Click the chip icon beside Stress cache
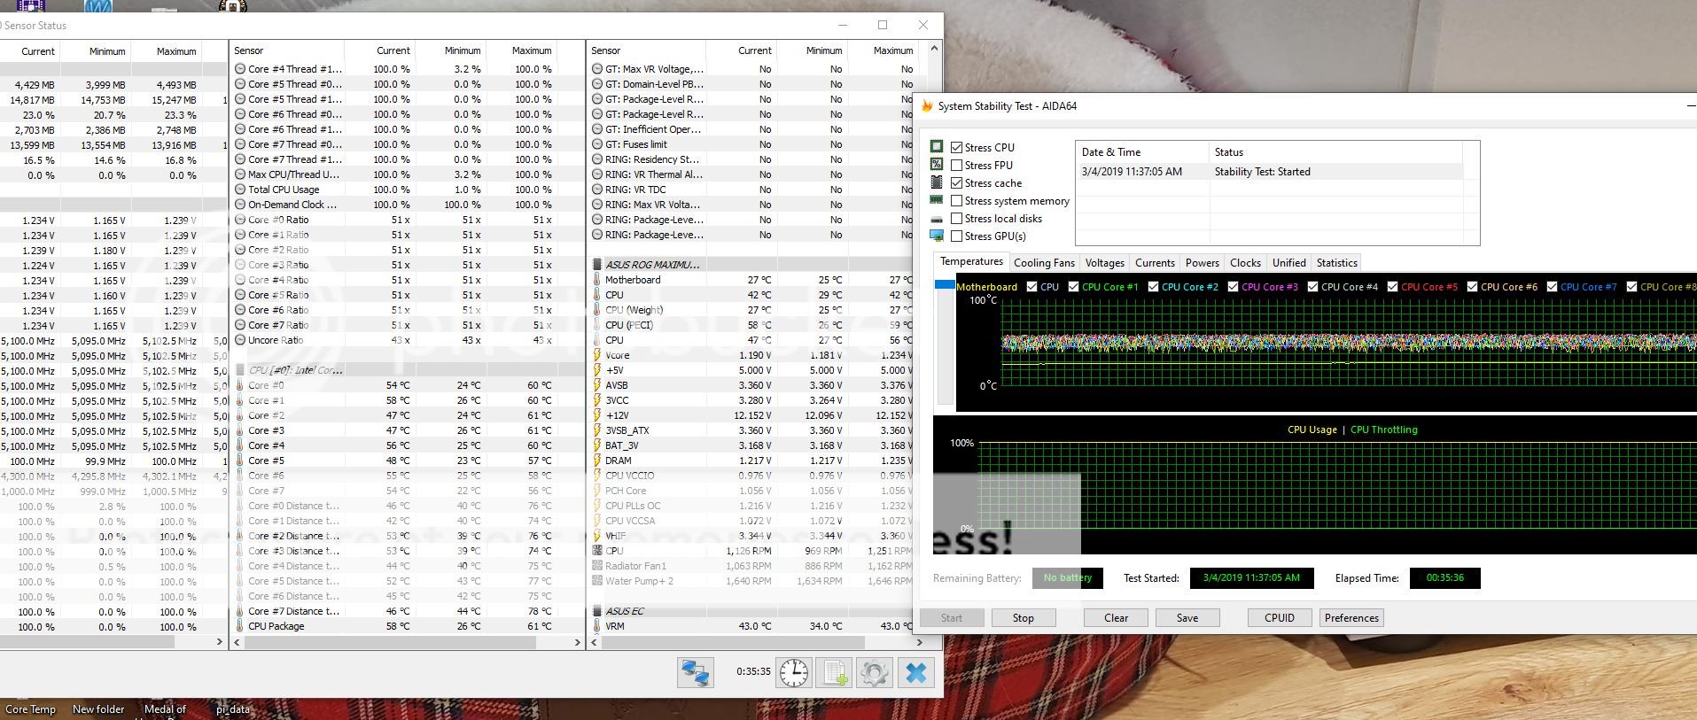 coord(937,182)
